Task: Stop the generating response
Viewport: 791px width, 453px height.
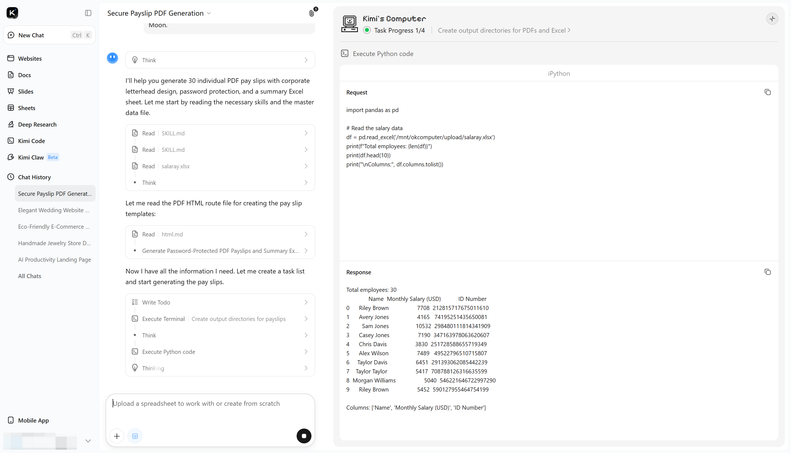Action: [x=304, y=436]
